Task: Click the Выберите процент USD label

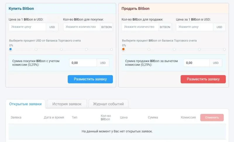Action: click(45, 41)
